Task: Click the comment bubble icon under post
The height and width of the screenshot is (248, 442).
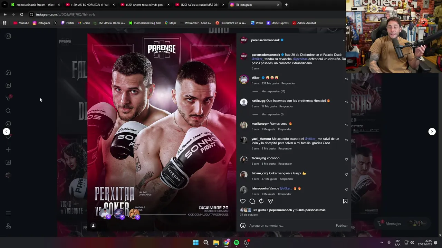Action: (x=252, y=201)
